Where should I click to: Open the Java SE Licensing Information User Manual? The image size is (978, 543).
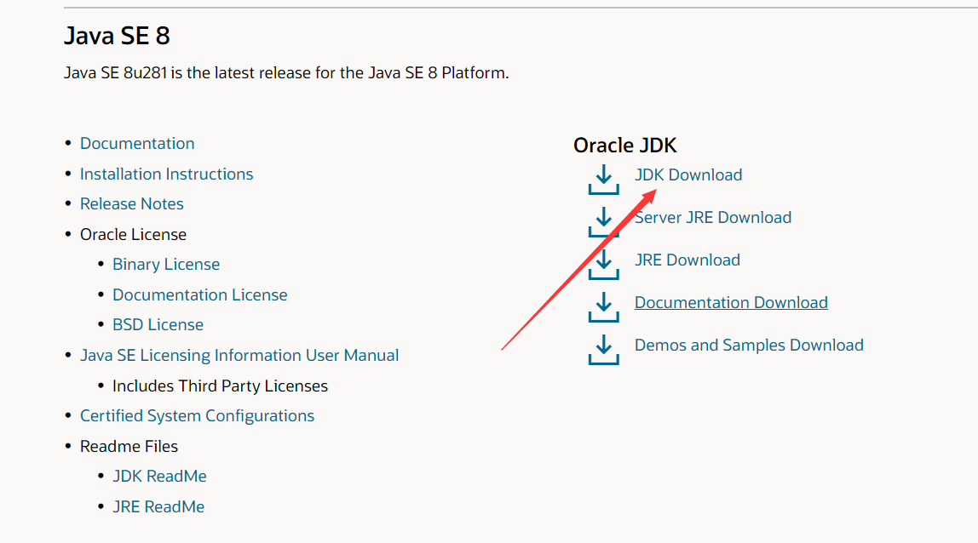pos(239,355)
